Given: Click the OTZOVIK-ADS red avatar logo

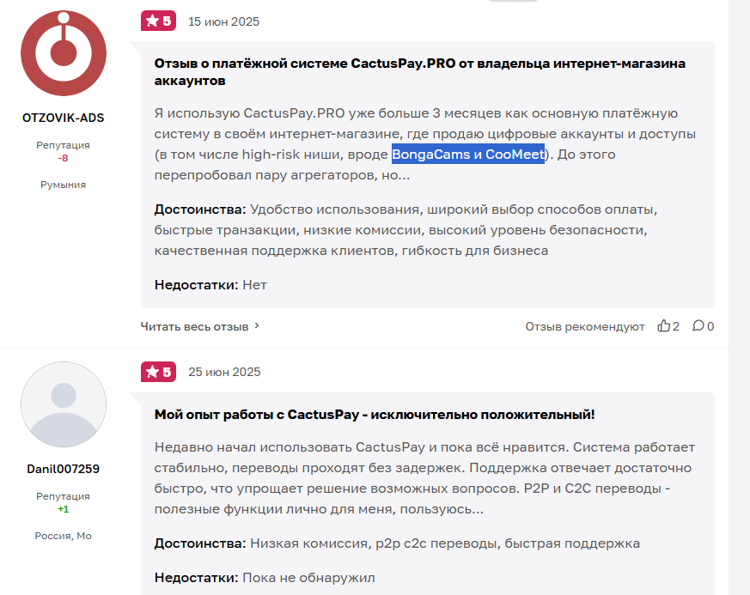Looking at the screenshot, I should 63,53.
